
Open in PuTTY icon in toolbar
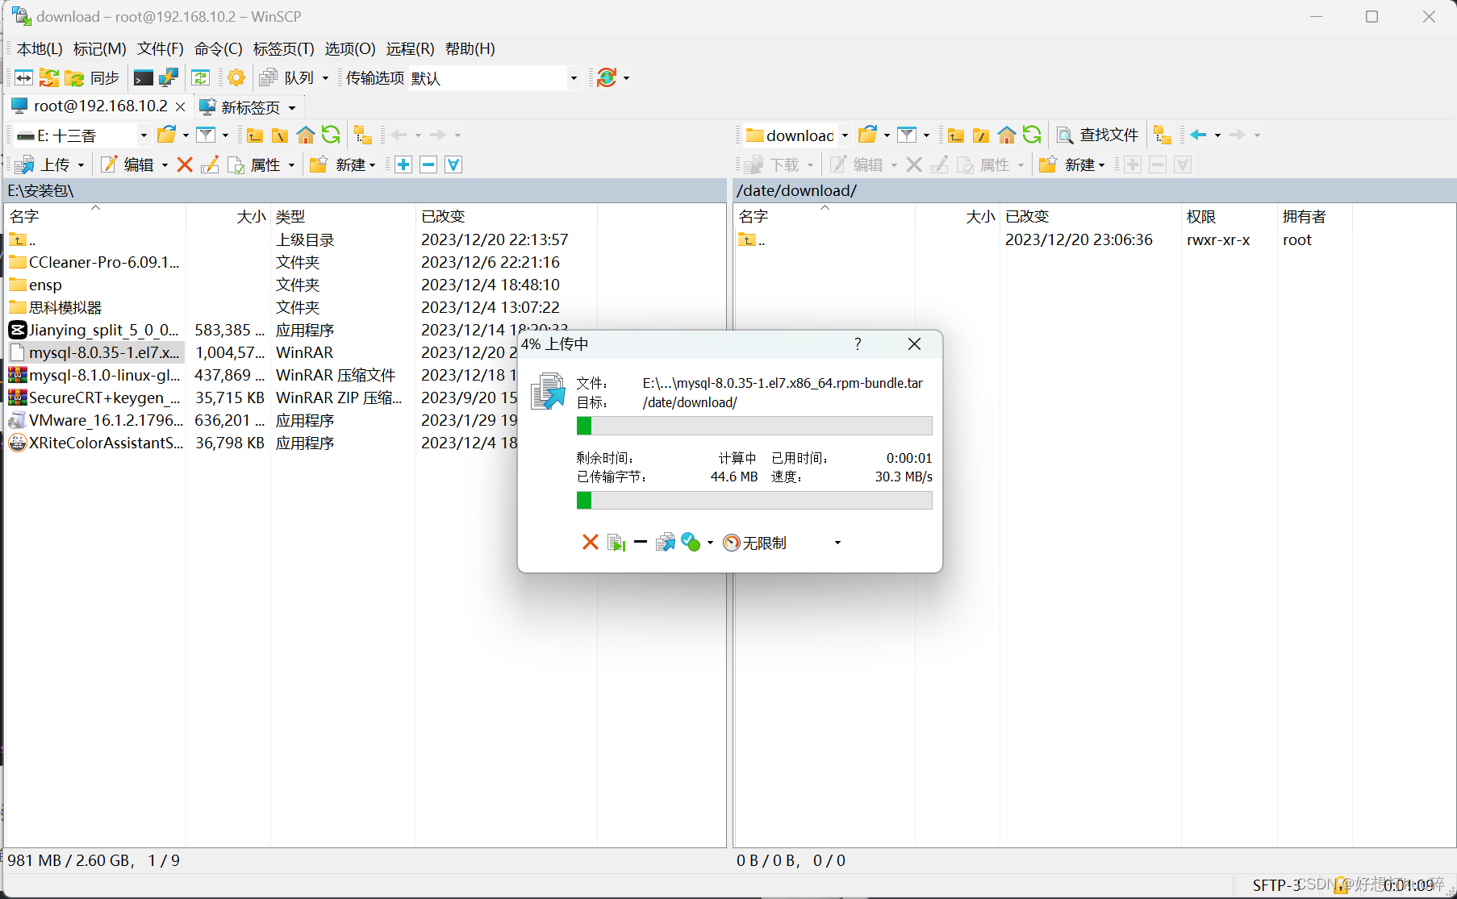(168, 77)
